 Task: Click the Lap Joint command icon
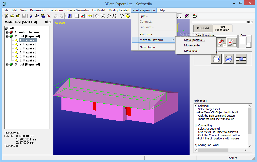tap(241, 59)
